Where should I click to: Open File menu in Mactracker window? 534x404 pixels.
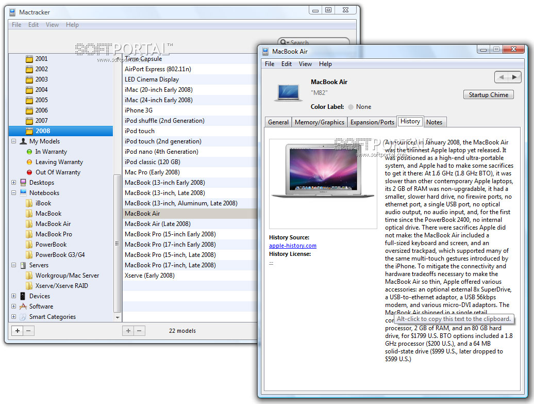[16, 25]
